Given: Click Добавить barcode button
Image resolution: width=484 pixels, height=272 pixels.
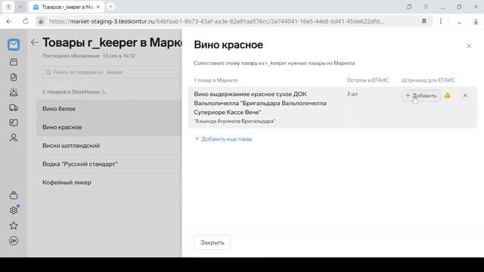Looking at the screenshot, I should pos(421,96).
